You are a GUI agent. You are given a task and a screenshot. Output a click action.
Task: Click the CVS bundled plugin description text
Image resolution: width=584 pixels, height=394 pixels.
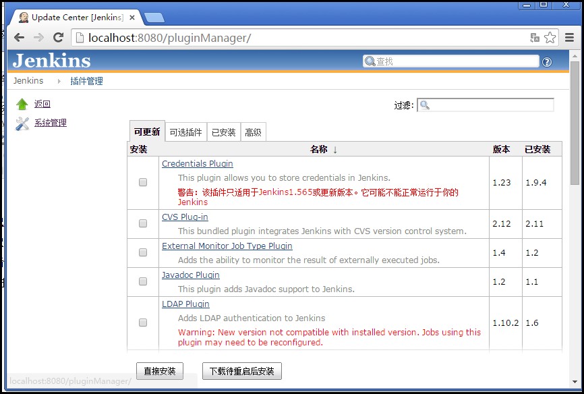pyautogui.click(x=322, y=231)
